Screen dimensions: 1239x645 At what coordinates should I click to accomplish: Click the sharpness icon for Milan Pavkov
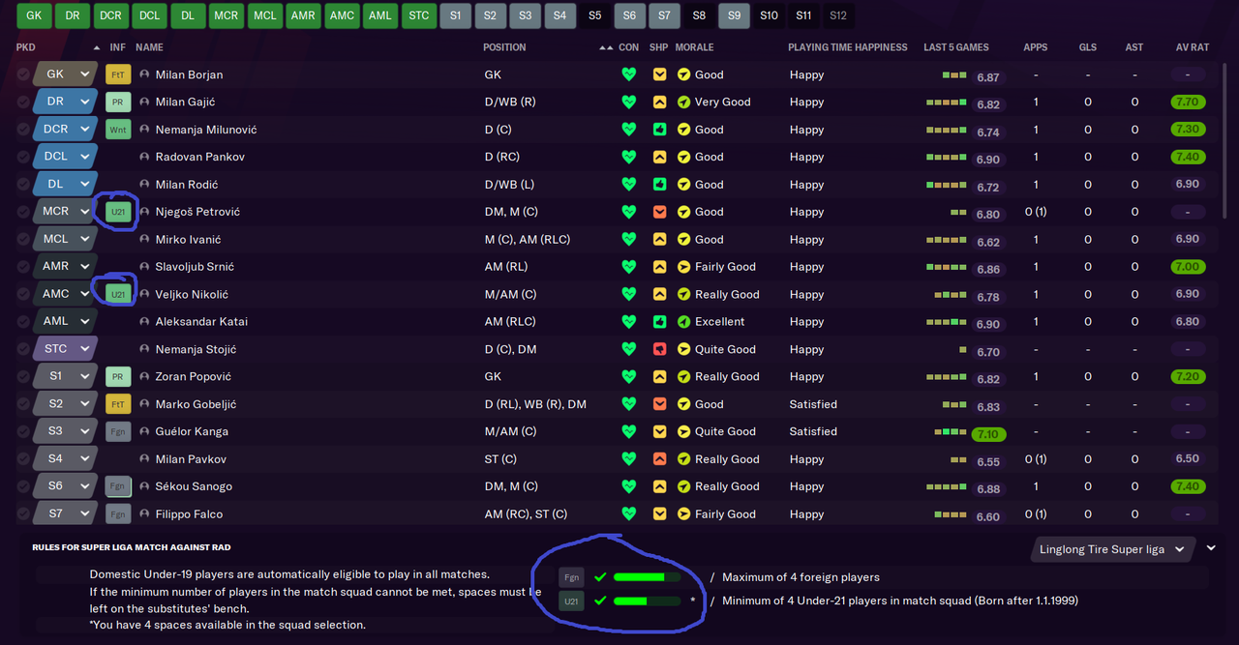click(x=659, y=459)
